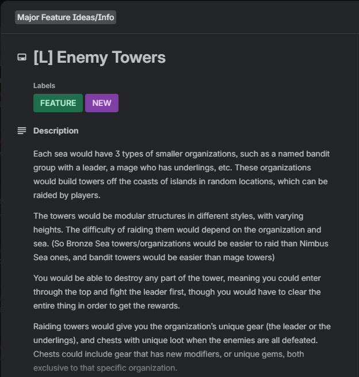Click the faded line 'exclusive to that specific organization.'
Viewport: 359px width, 377px height.
105,368
